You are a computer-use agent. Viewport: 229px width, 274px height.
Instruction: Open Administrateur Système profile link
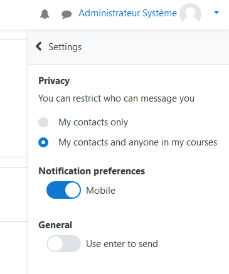(x=127, y=13)
